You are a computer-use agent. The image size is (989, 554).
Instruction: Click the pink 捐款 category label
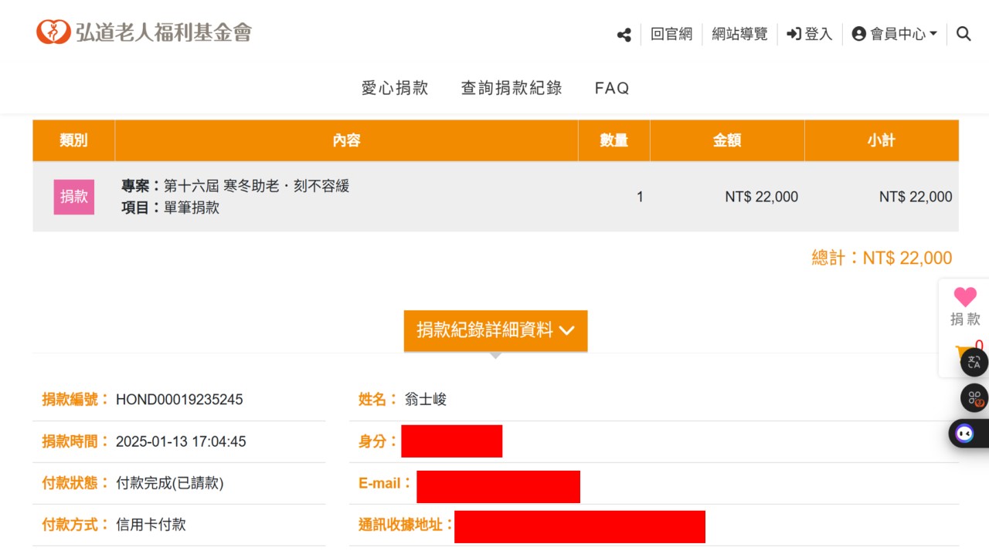pyautogui.click(x=73, y=197)
